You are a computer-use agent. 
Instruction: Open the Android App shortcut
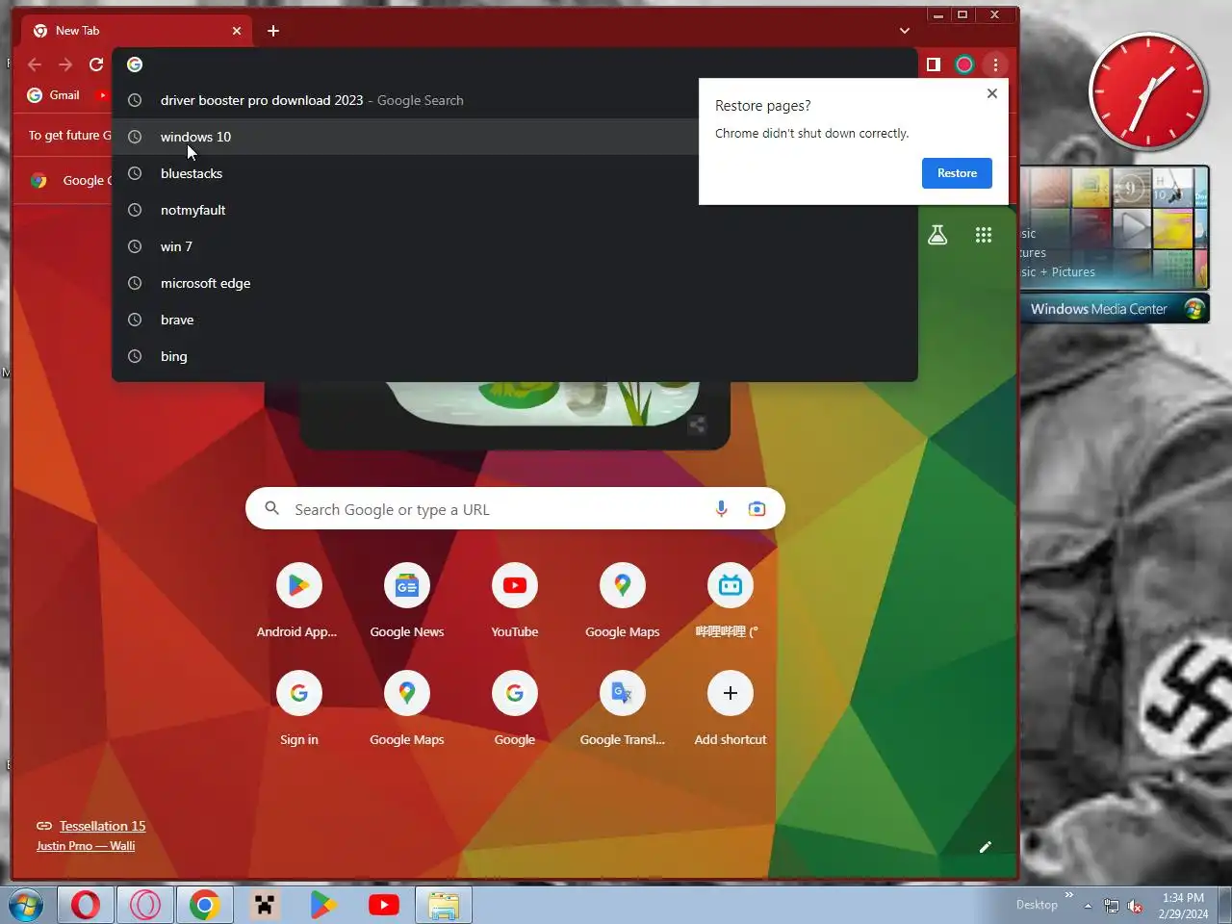pyautogui.click(x=298, y=602)
